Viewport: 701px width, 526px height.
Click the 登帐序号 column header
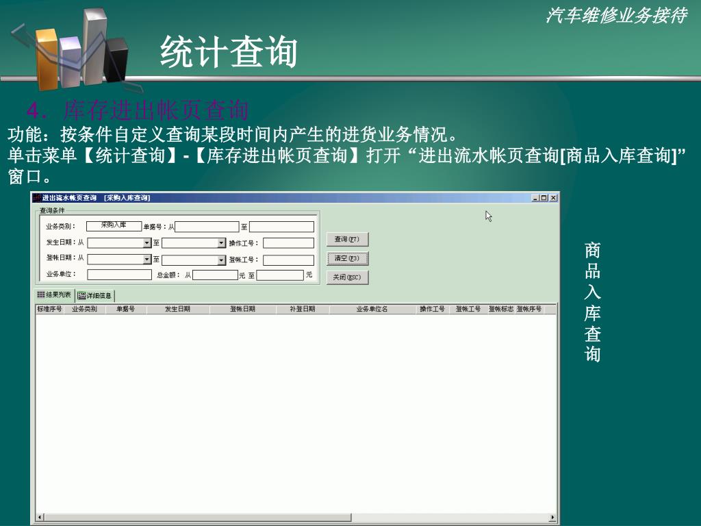point(529,309)
